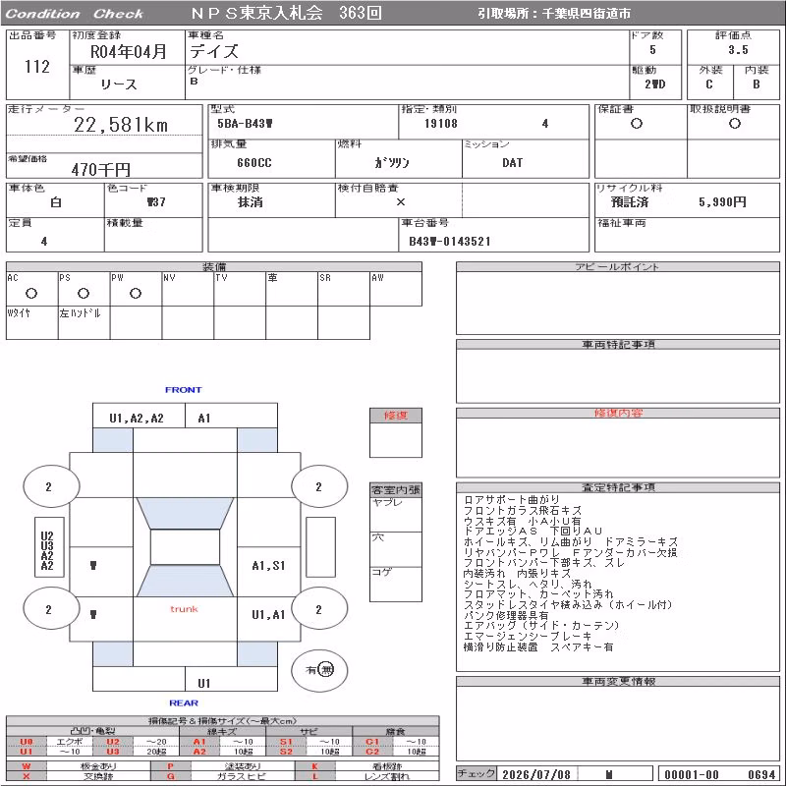
Task: Select the "Wタイヤ" equipment cell
Action: pos(31,323)
